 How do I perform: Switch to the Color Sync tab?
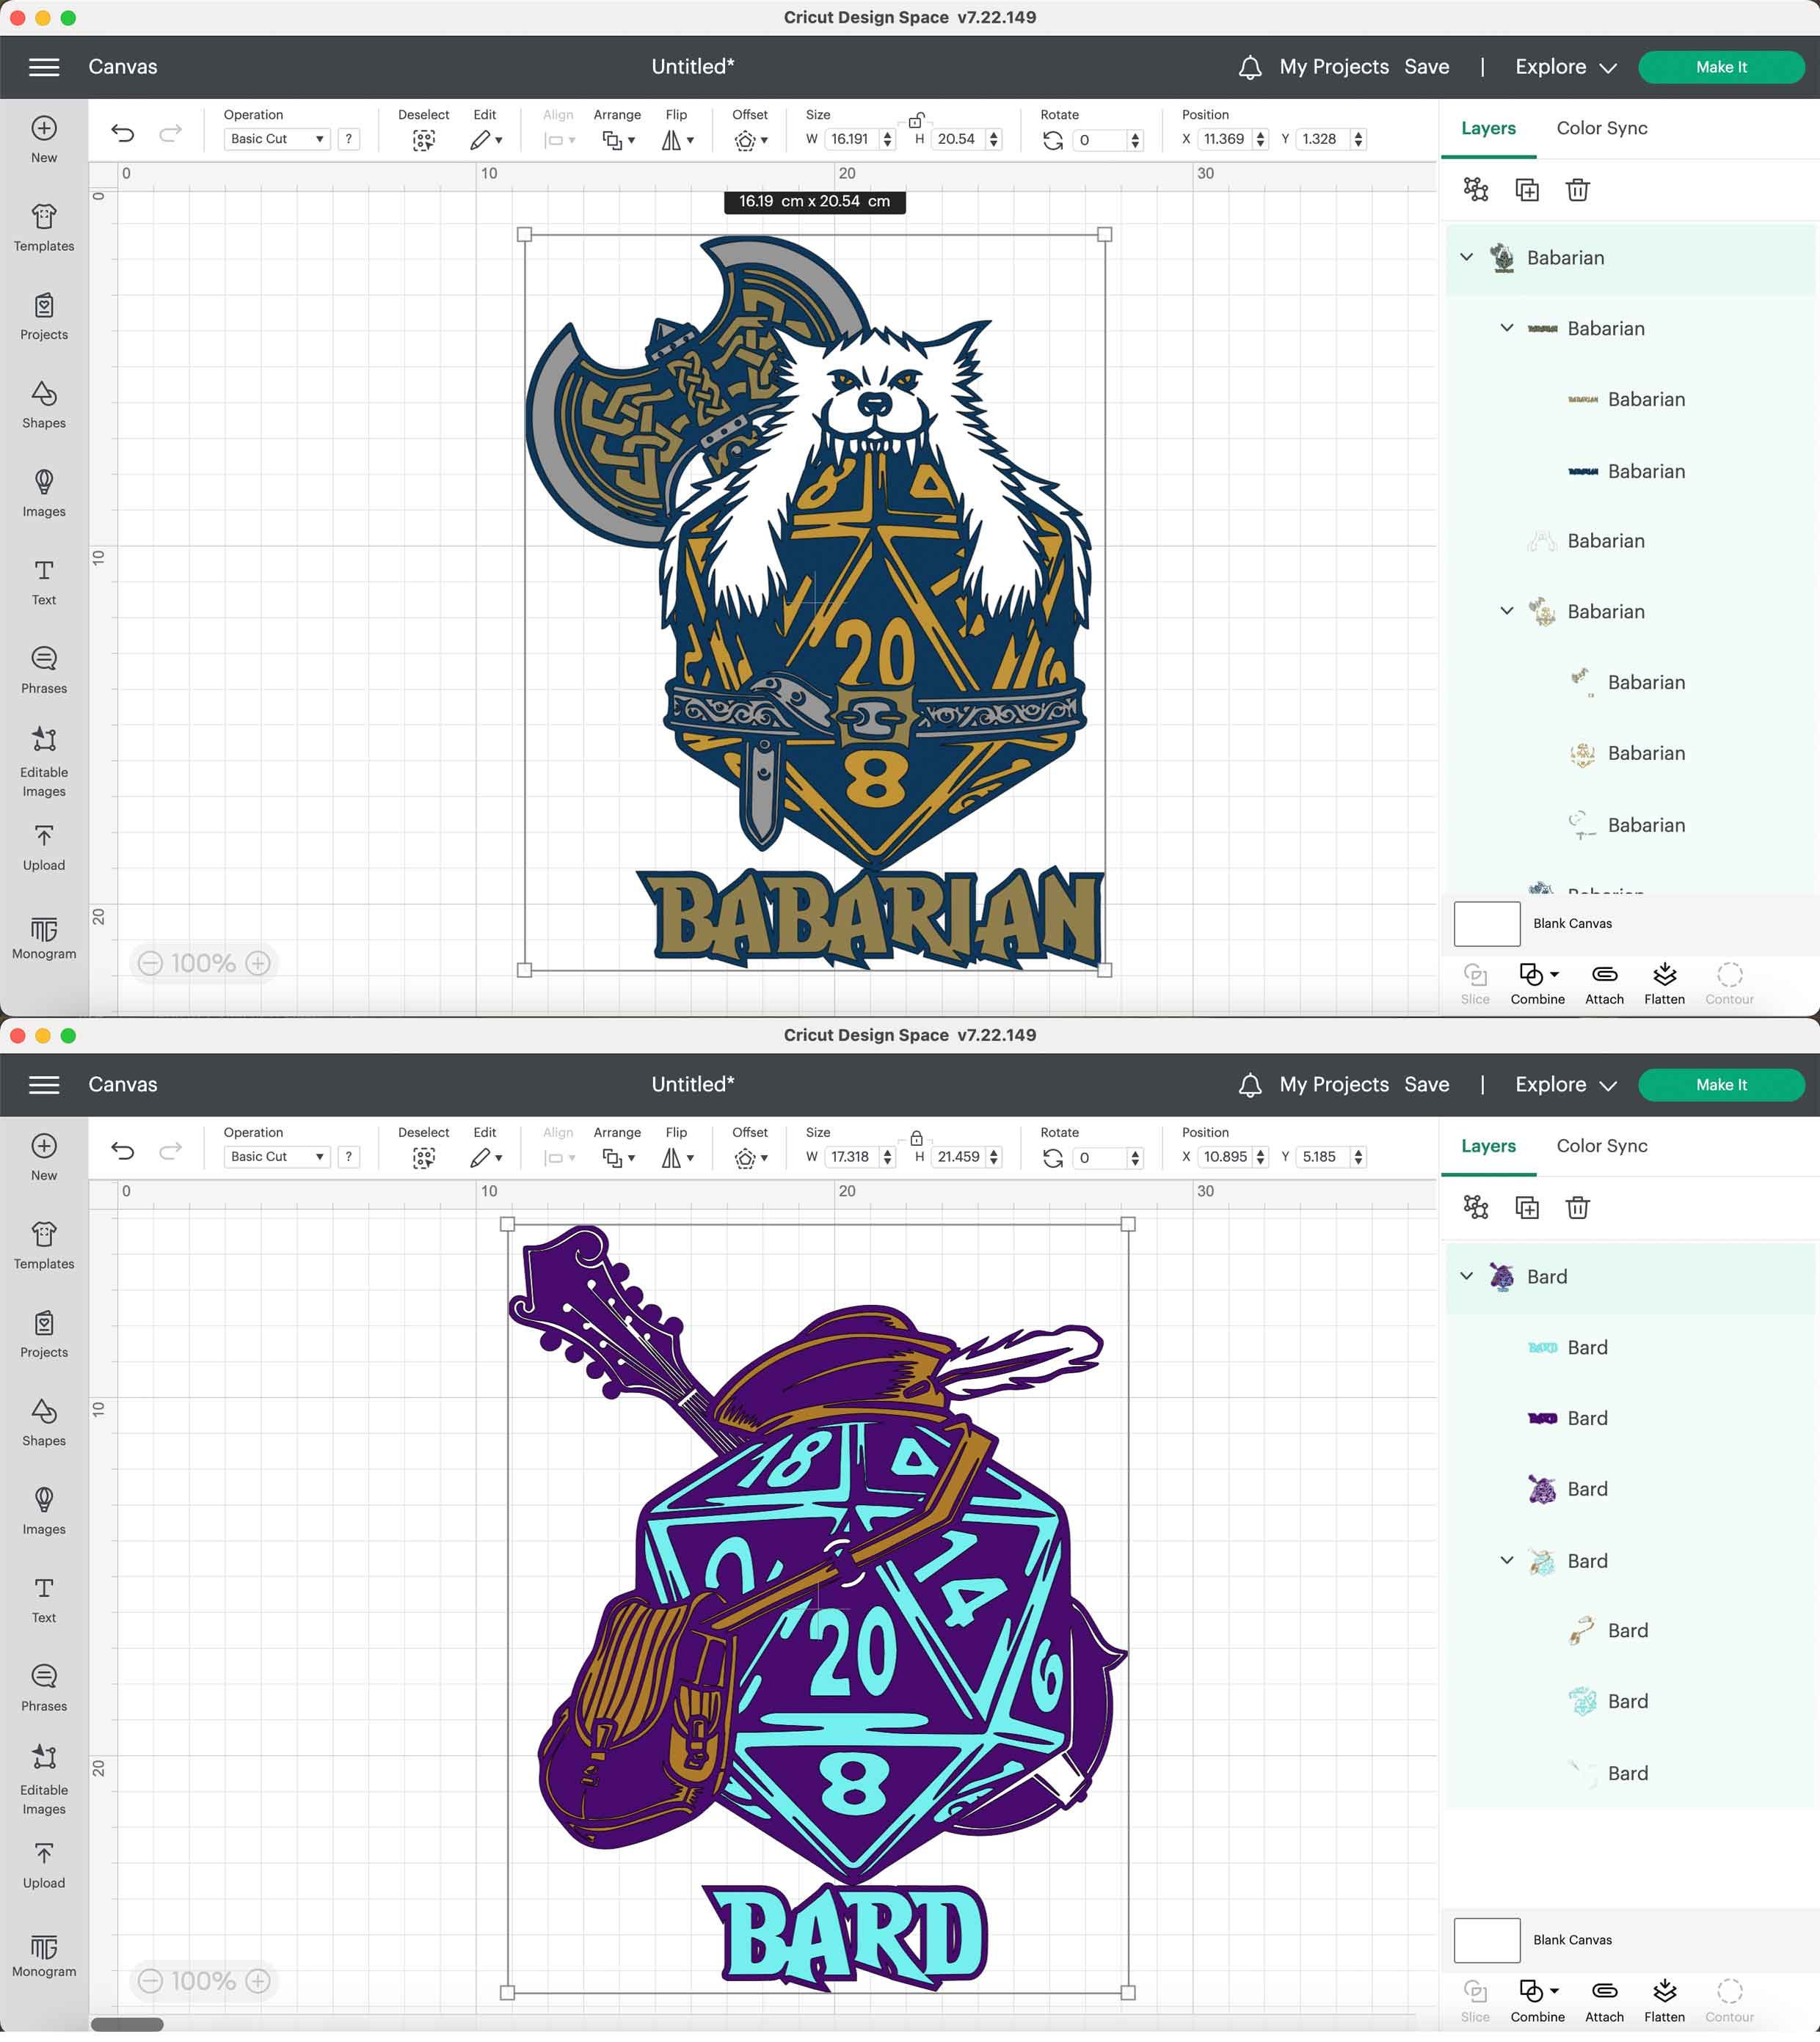coord(1600,128)
